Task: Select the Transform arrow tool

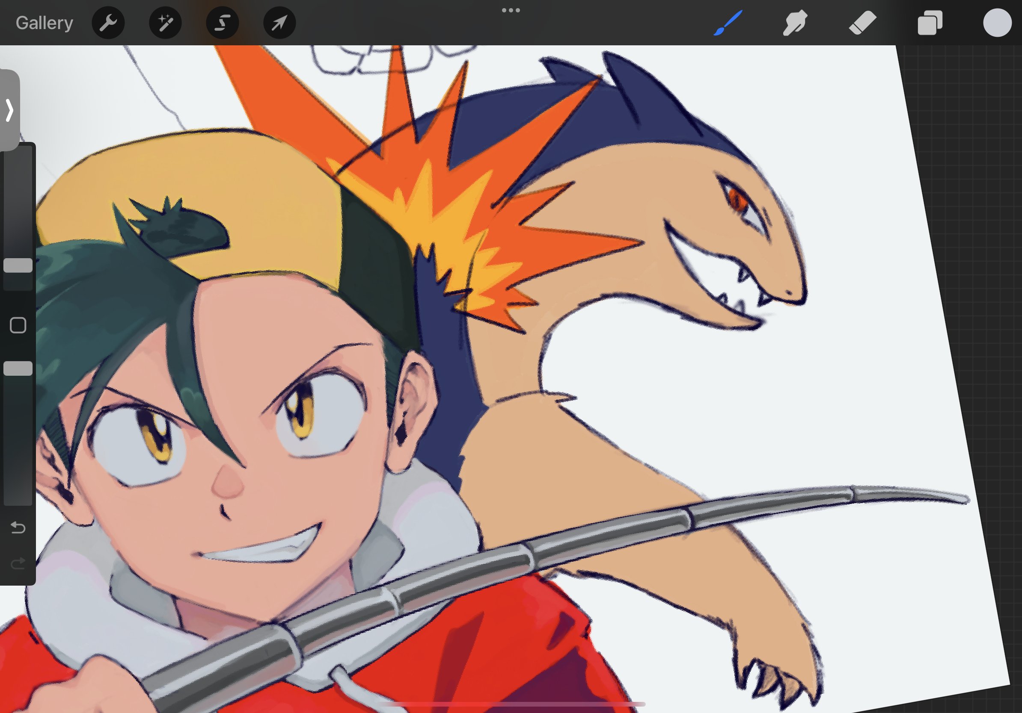Action: click(x=279, y=23)
